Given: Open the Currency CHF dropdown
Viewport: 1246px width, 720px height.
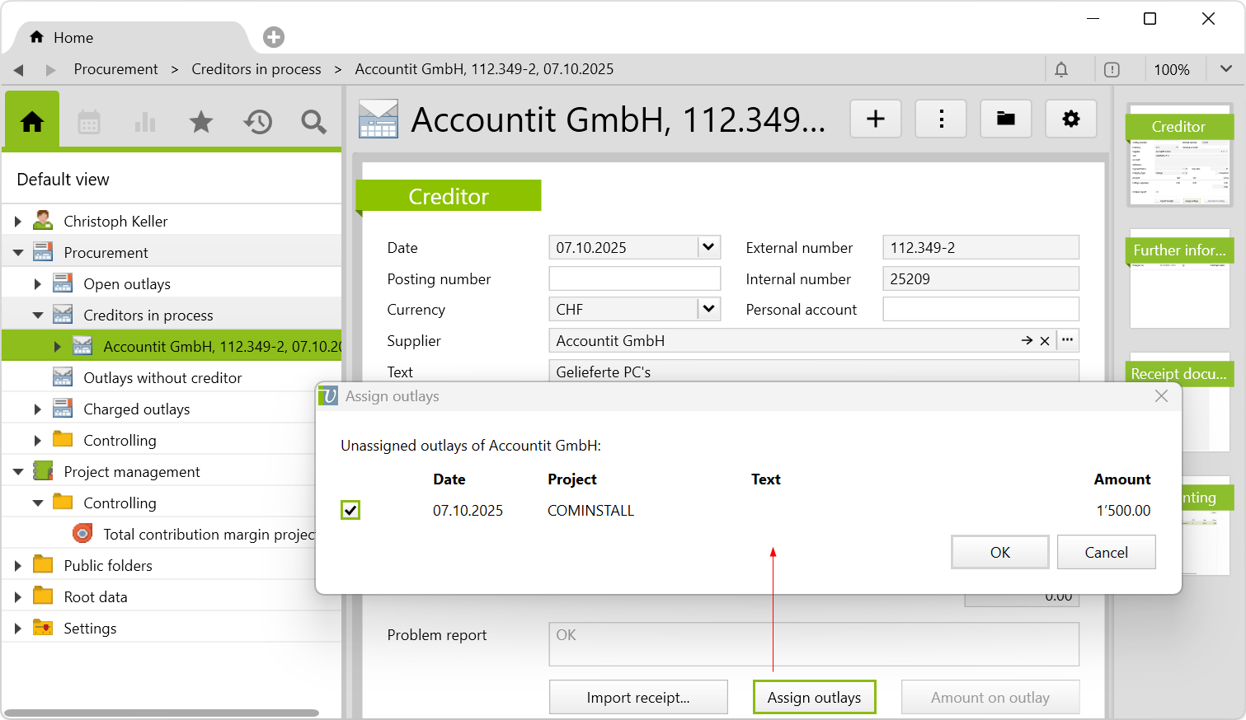Looking at the screenshot, I should point(708,310).
